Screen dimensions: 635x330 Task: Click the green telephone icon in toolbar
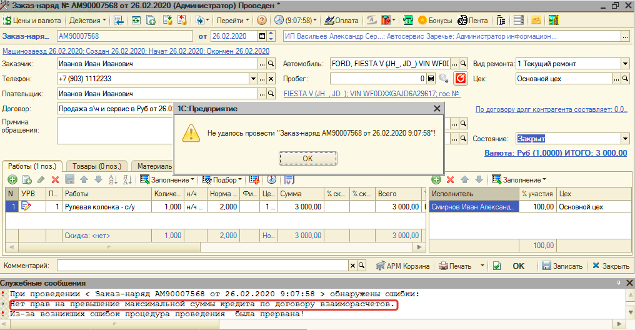(x=407, y=20)
